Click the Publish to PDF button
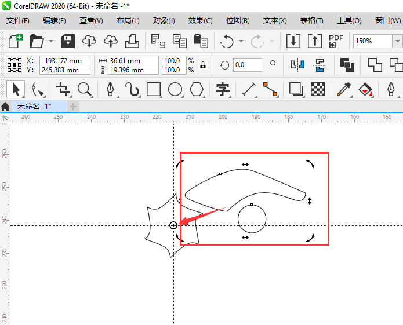This screenshot has width=403, height=325. click(336, 41)
